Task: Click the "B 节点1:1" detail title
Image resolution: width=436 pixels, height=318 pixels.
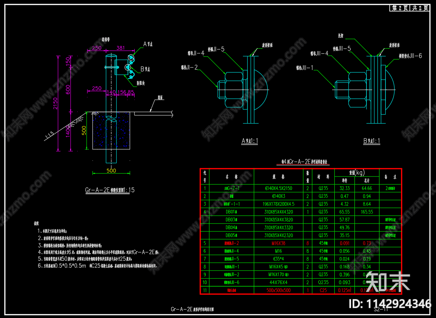Action: [x=372, y=141]
